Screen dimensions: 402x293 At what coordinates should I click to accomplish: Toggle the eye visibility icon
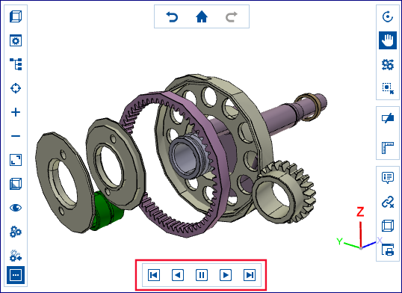click(x=16, y=208)
